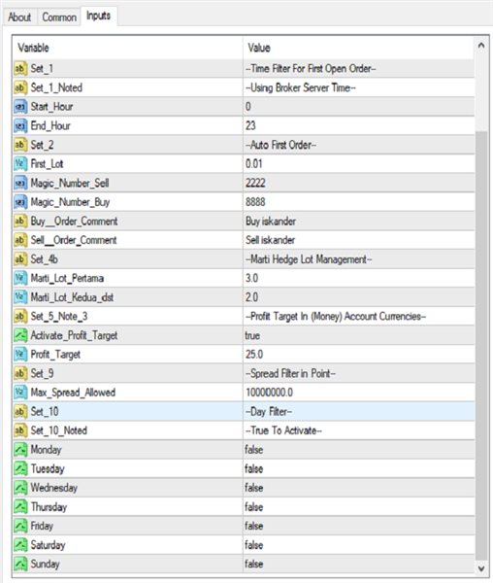493x583 pixels.
Task: Click the scroll up arrow
Action: point(481,46)
